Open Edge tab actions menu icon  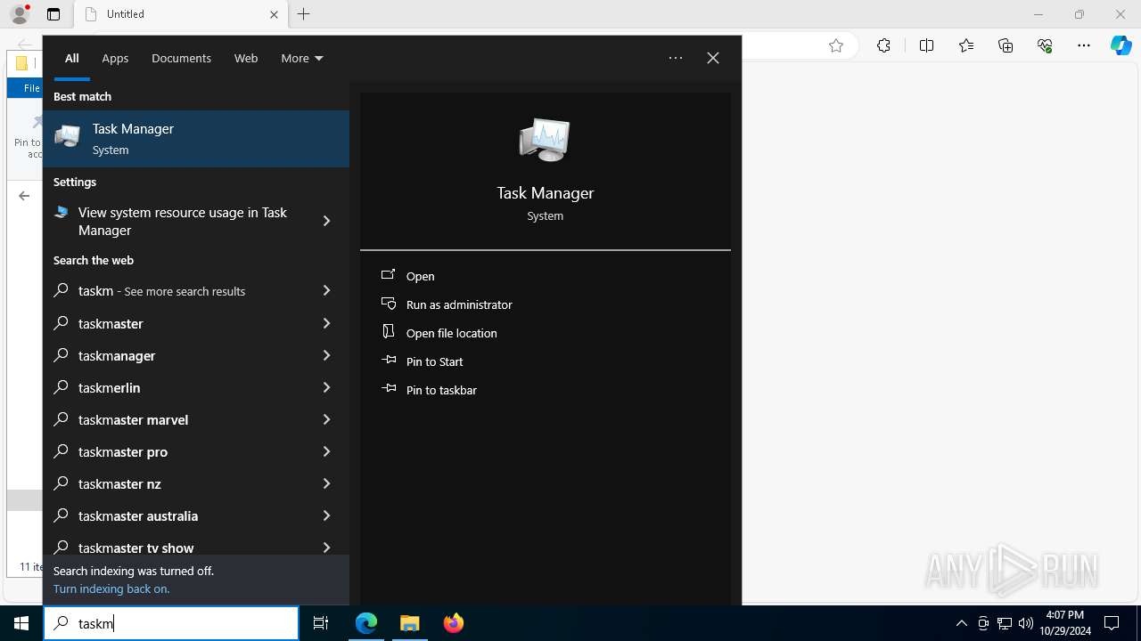[53, 14]
